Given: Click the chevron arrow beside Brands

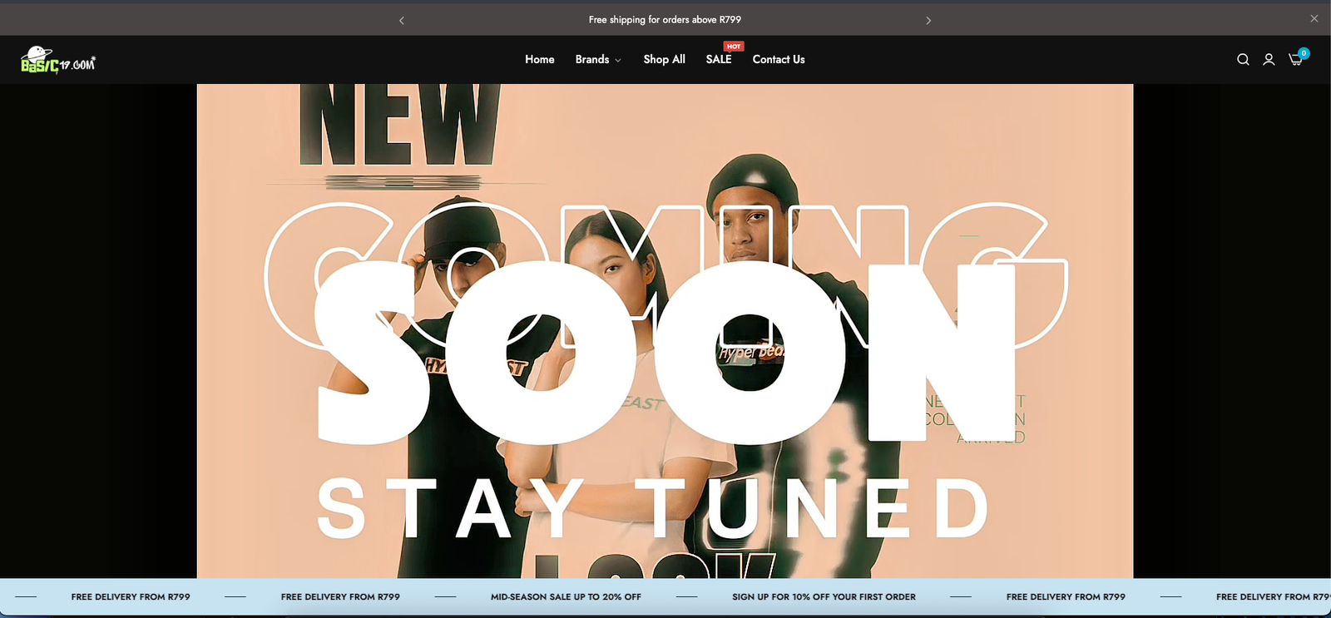Looking at the screenshot, I should pos(618,61).
